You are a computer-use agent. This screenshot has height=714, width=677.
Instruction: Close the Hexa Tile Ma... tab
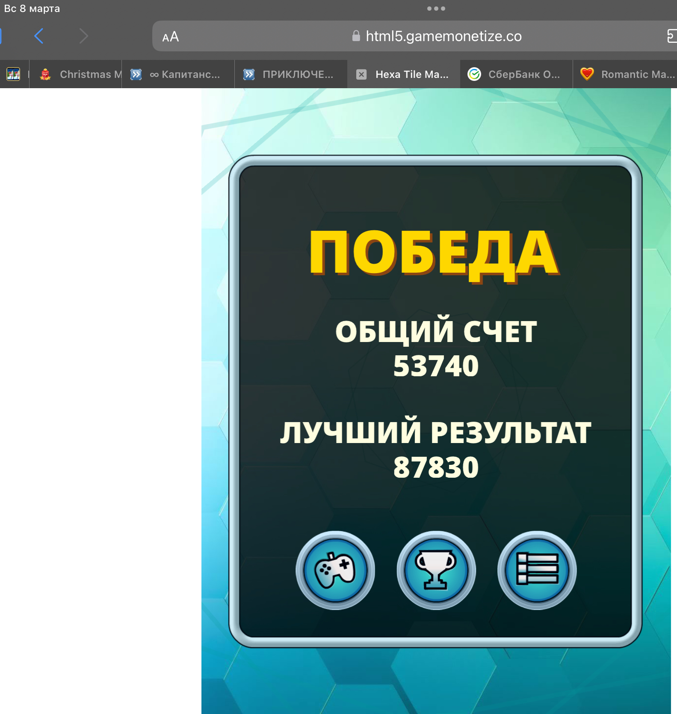click(361, 74)
